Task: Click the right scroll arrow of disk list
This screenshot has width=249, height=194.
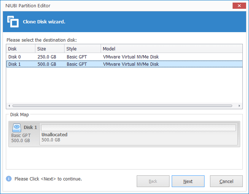Action: 239,106
